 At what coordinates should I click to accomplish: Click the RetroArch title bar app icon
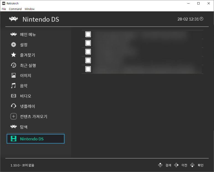(4, 3)
